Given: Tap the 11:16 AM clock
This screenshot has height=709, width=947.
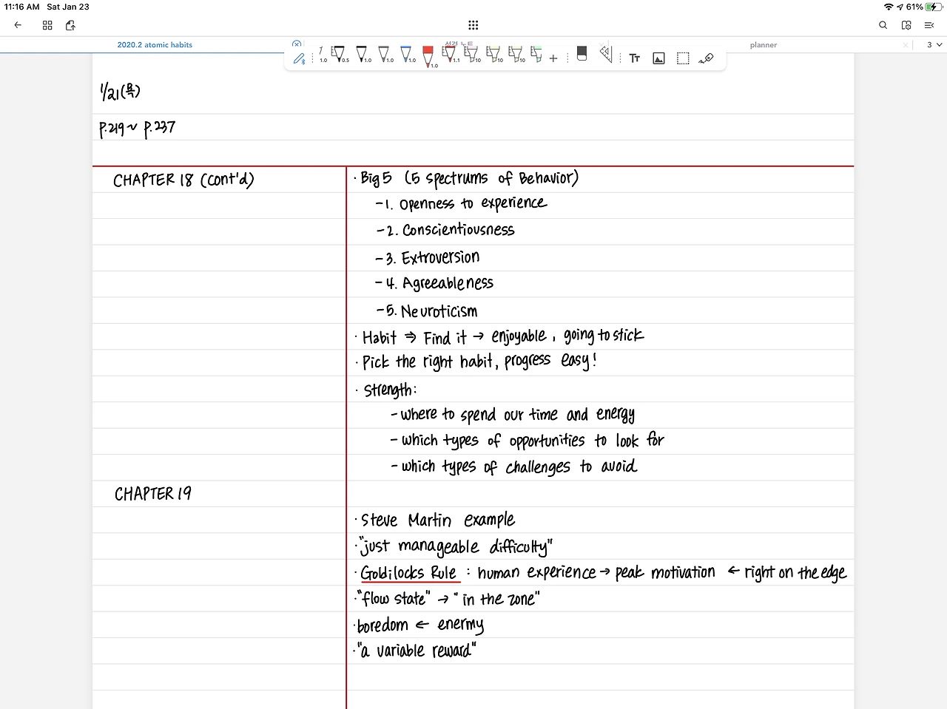Looking at the screenshot, I should [x=22, y=7].
